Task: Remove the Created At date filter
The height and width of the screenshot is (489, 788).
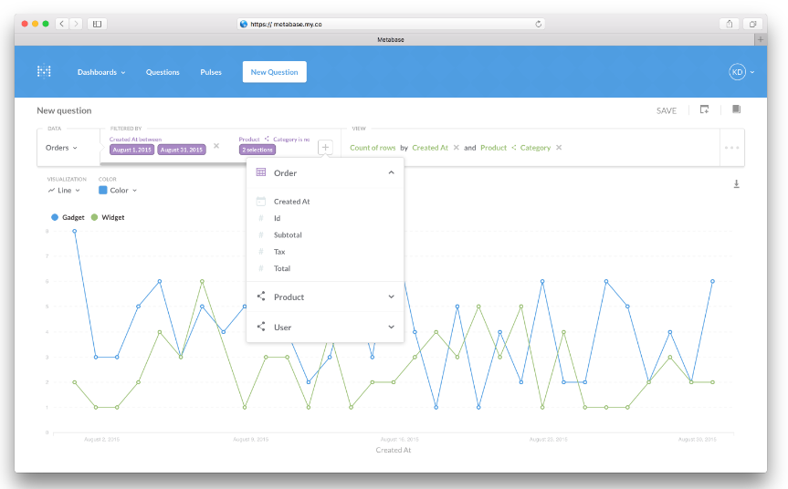Action: click(216, 145)
